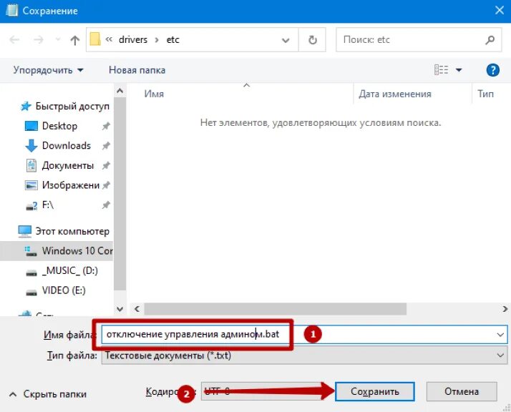511x412 pixels.
Task: Click the pin icon next to Desktop
Action: [106, 126]
